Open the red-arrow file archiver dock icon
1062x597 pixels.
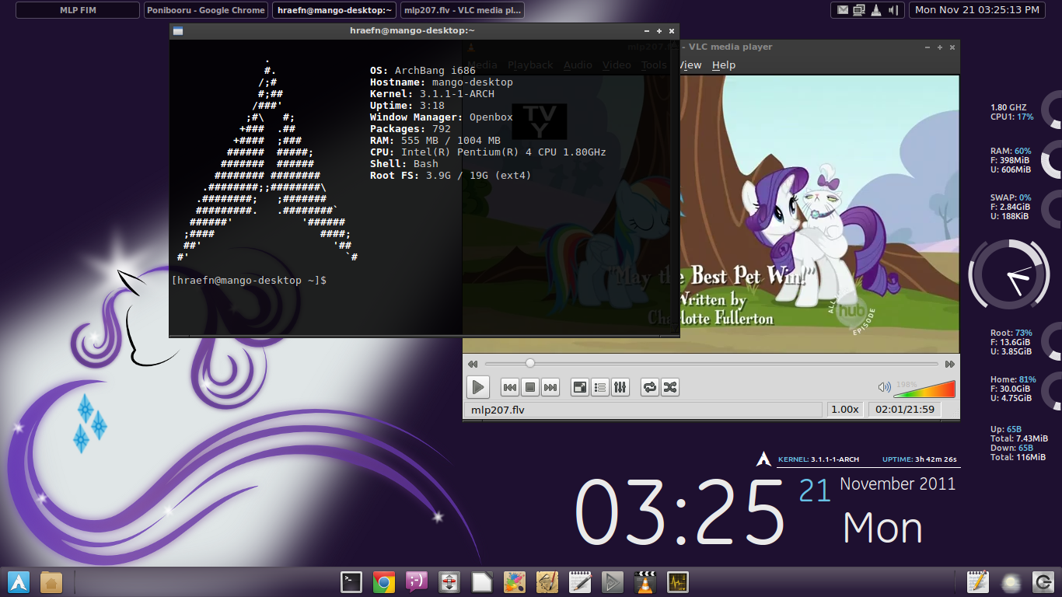point(449,581)
